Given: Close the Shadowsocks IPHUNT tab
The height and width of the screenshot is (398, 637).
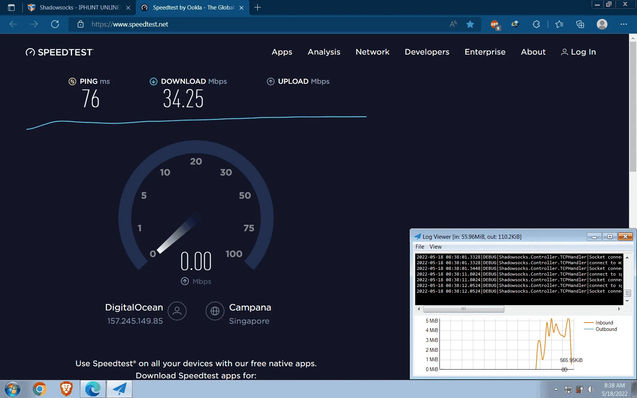Looking at the screenshot, I should [128, 8].
